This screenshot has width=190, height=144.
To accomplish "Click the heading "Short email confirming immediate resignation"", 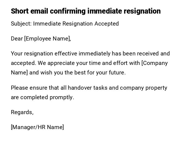I will [x=85, y=11].
